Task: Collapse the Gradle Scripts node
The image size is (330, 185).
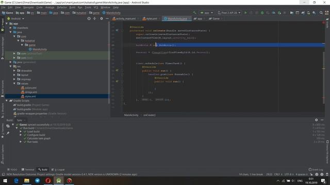Action: pos(7,101)
